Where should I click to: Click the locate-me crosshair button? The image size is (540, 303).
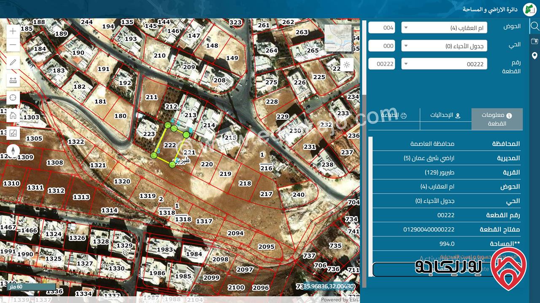click(x=13, y=98)
